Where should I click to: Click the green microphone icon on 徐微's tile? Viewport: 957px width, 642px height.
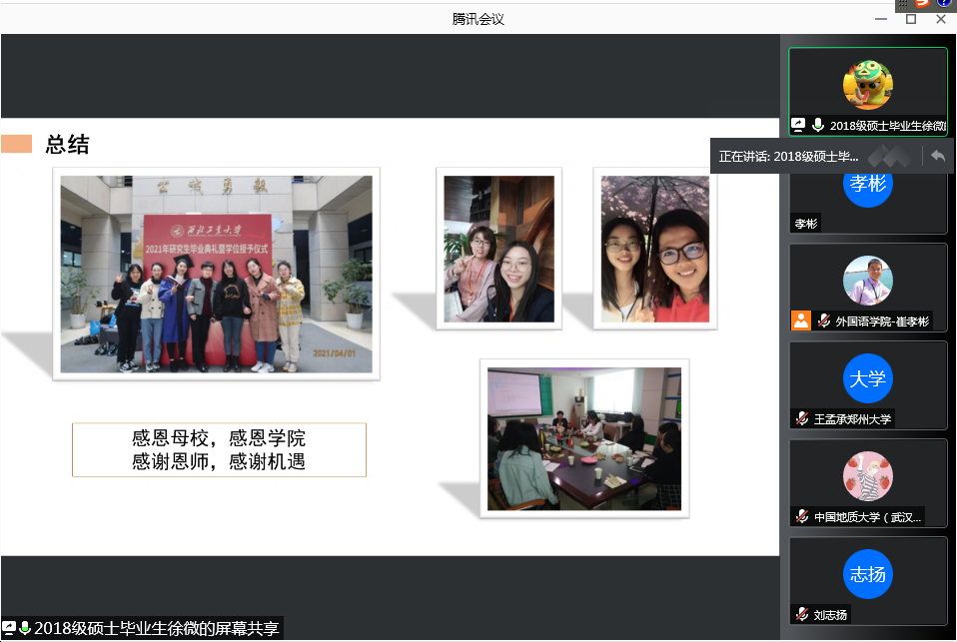point(818,126)
